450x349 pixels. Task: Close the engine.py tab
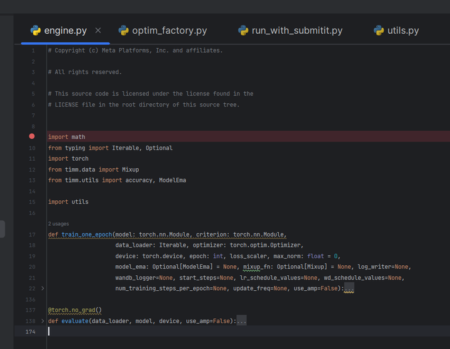point(98,30)
